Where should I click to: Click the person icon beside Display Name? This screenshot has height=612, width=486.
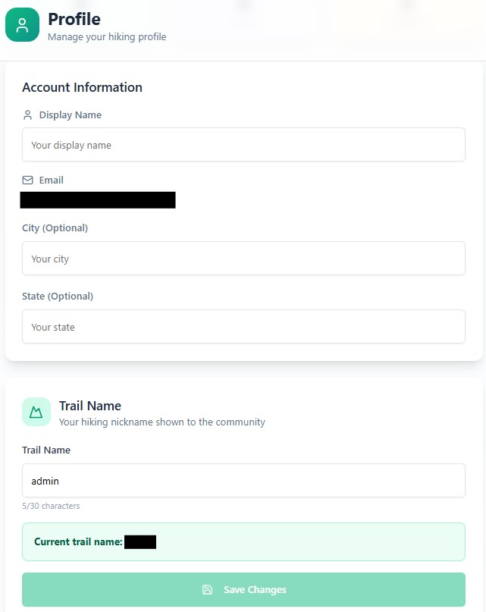(x=28, y=115)
